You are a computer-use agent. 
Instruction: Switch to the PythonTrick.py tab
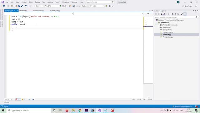tap(55, 11)
